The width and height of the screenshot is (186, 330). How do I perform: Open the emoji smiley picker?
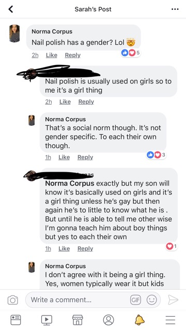pyautogui.click(x=152, y=300)
